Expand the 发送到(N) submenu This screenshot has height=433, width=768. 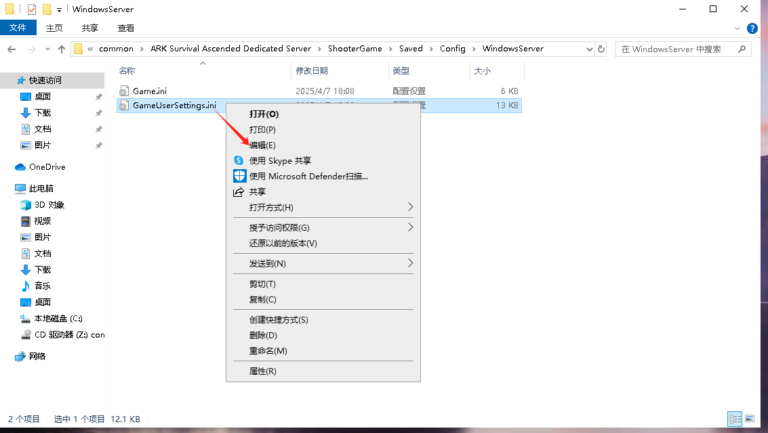[x=323, y=263]
